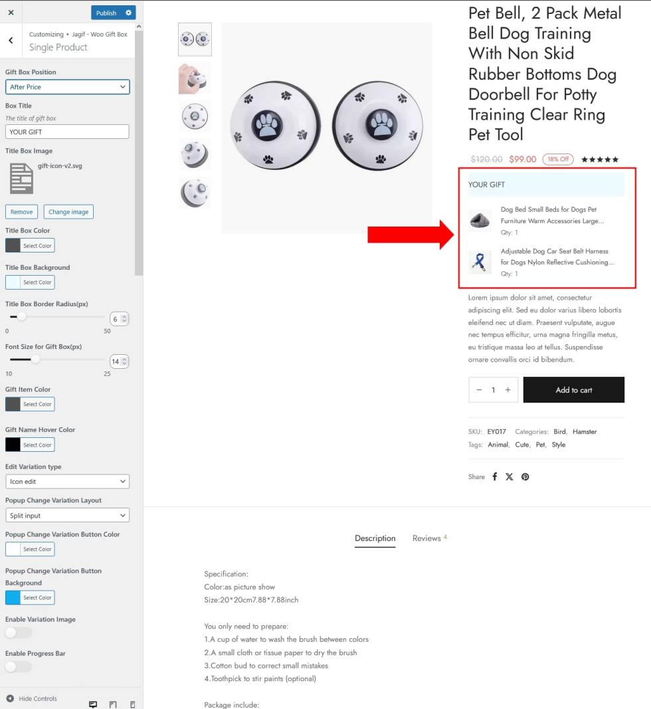Share product via X (Twitter) icon
The image size is (651, 709).
[509, 476]
